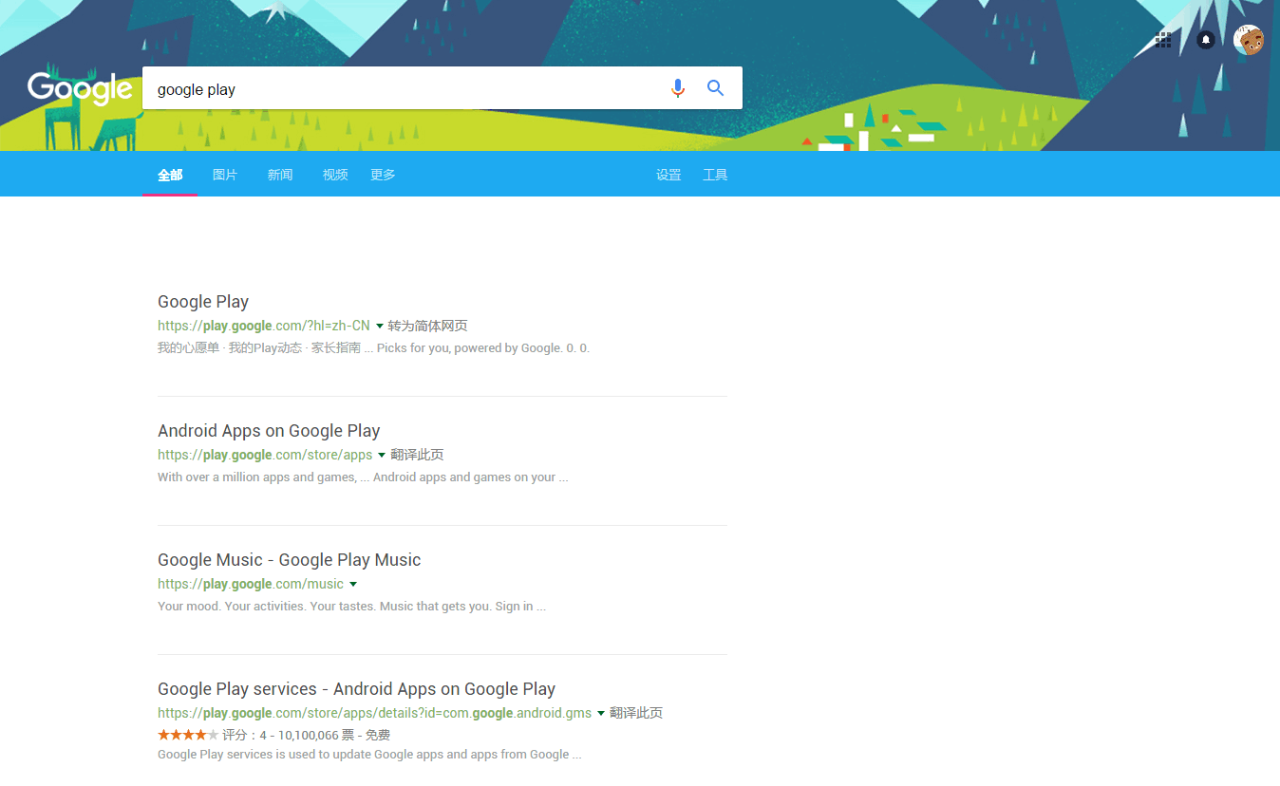Start voice search with the microphone icon
The height and width of the screenshot is (786, 1280).
677,88
